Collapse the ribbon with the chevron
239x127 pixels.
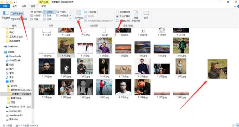[x=235, y=6]
